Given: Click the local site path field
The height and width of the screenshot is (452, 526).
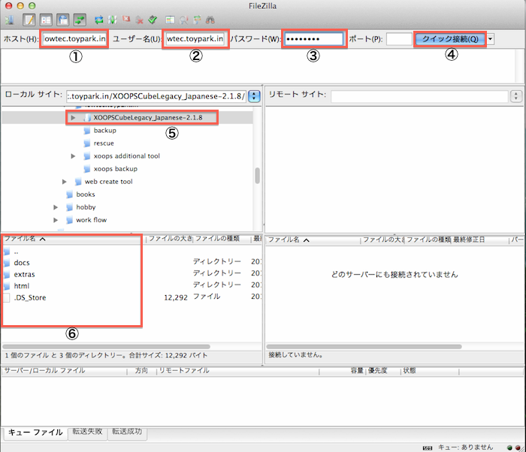Looking at the screenshot, I should click(156, 96).
